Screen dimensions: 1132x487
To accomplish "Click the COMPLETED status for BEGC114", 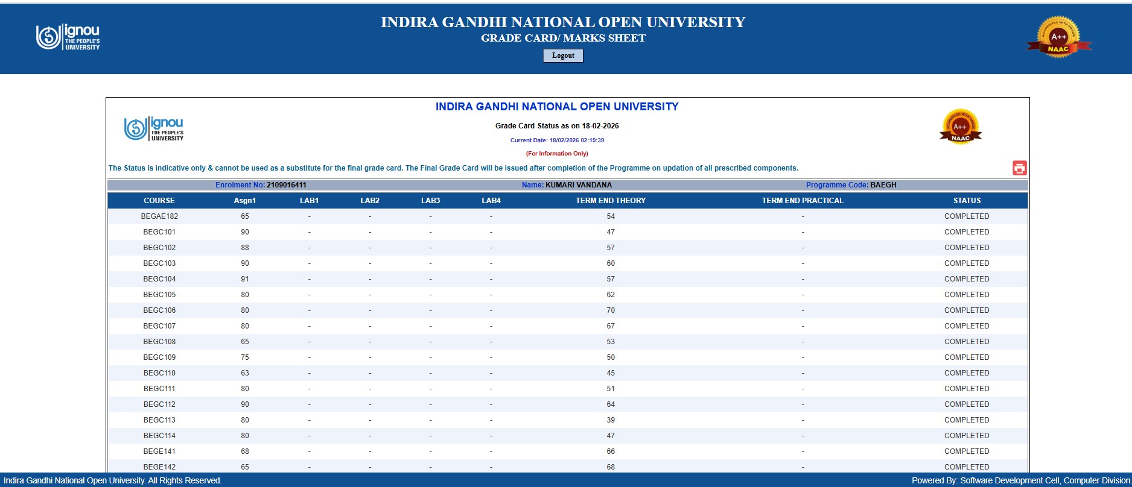I will 967,436.
